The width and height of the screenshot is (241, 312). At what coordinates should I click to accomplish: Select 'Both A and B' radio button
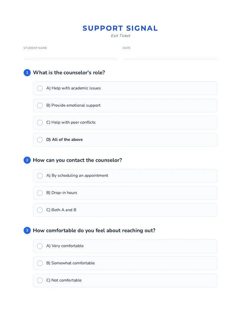[x=40, y=210]
